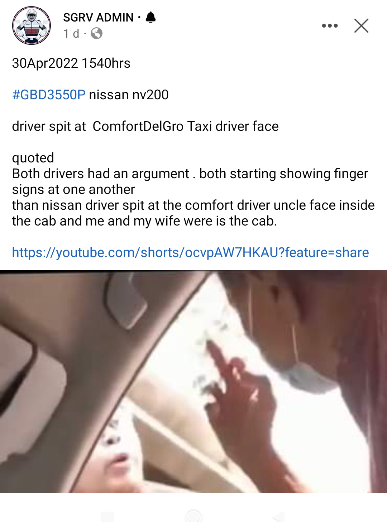Tap the Android back triangle button
Viewport: 387px width, 522px height.
pyautogui.click(x=279, y=516)
